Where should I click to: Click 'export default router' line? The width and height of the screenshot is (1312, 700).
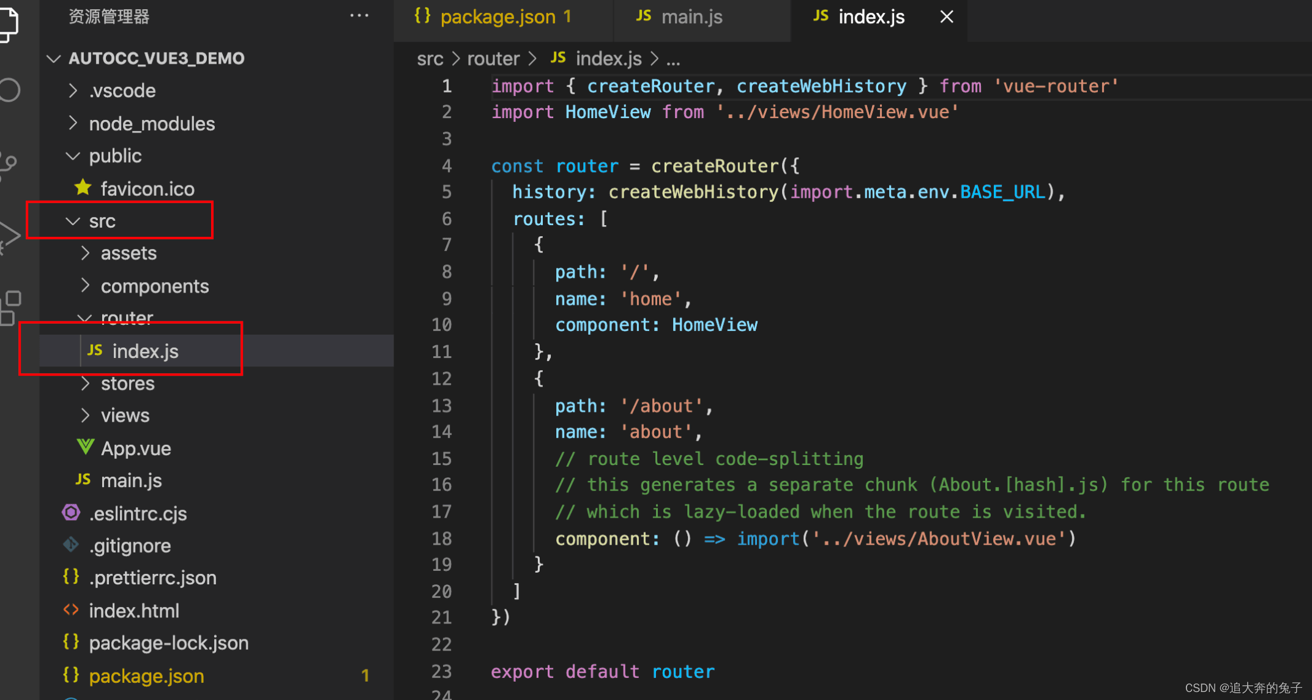pos(603,672)
